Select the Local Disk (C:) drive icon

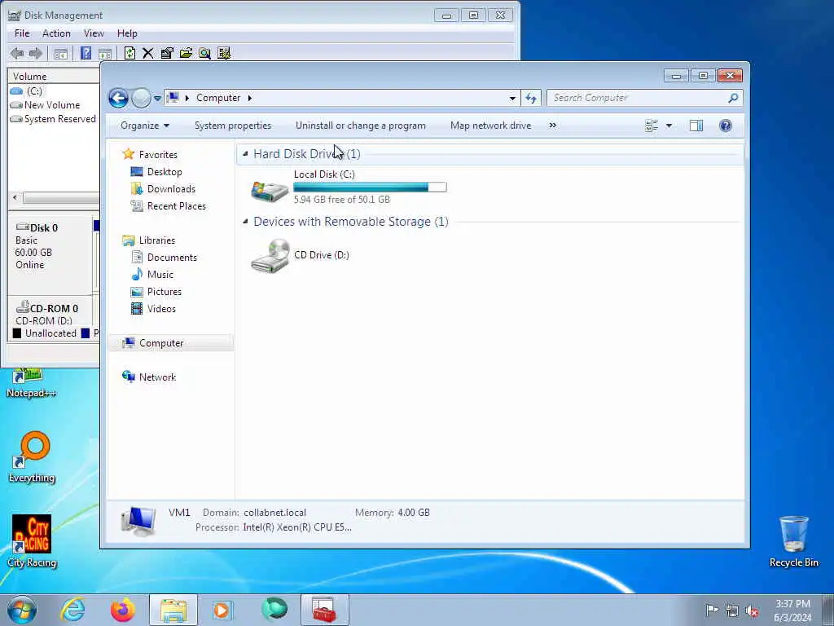(270, 191)
